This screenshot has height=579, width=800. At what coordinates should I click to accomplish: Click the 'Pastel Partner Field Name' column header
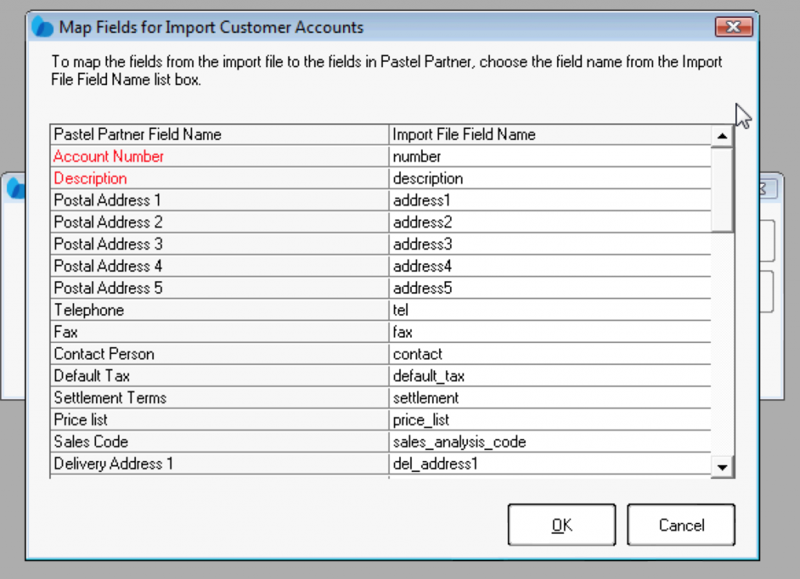pos(220,134)
